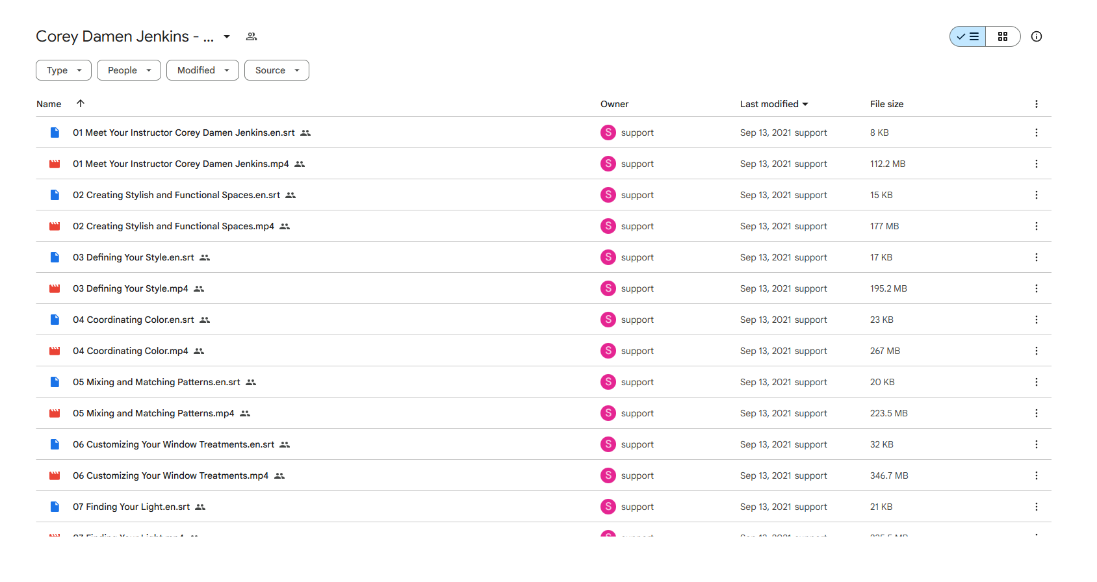The image size is (1097, 582).
Task: Open more actions for 06 Window Treatments.mp4
Action: pos(1037,475)
